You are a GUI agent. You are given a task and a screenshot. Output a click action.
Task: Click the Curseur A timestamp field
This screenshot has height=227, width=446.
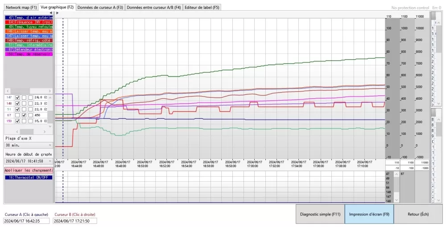pos(27,221)
